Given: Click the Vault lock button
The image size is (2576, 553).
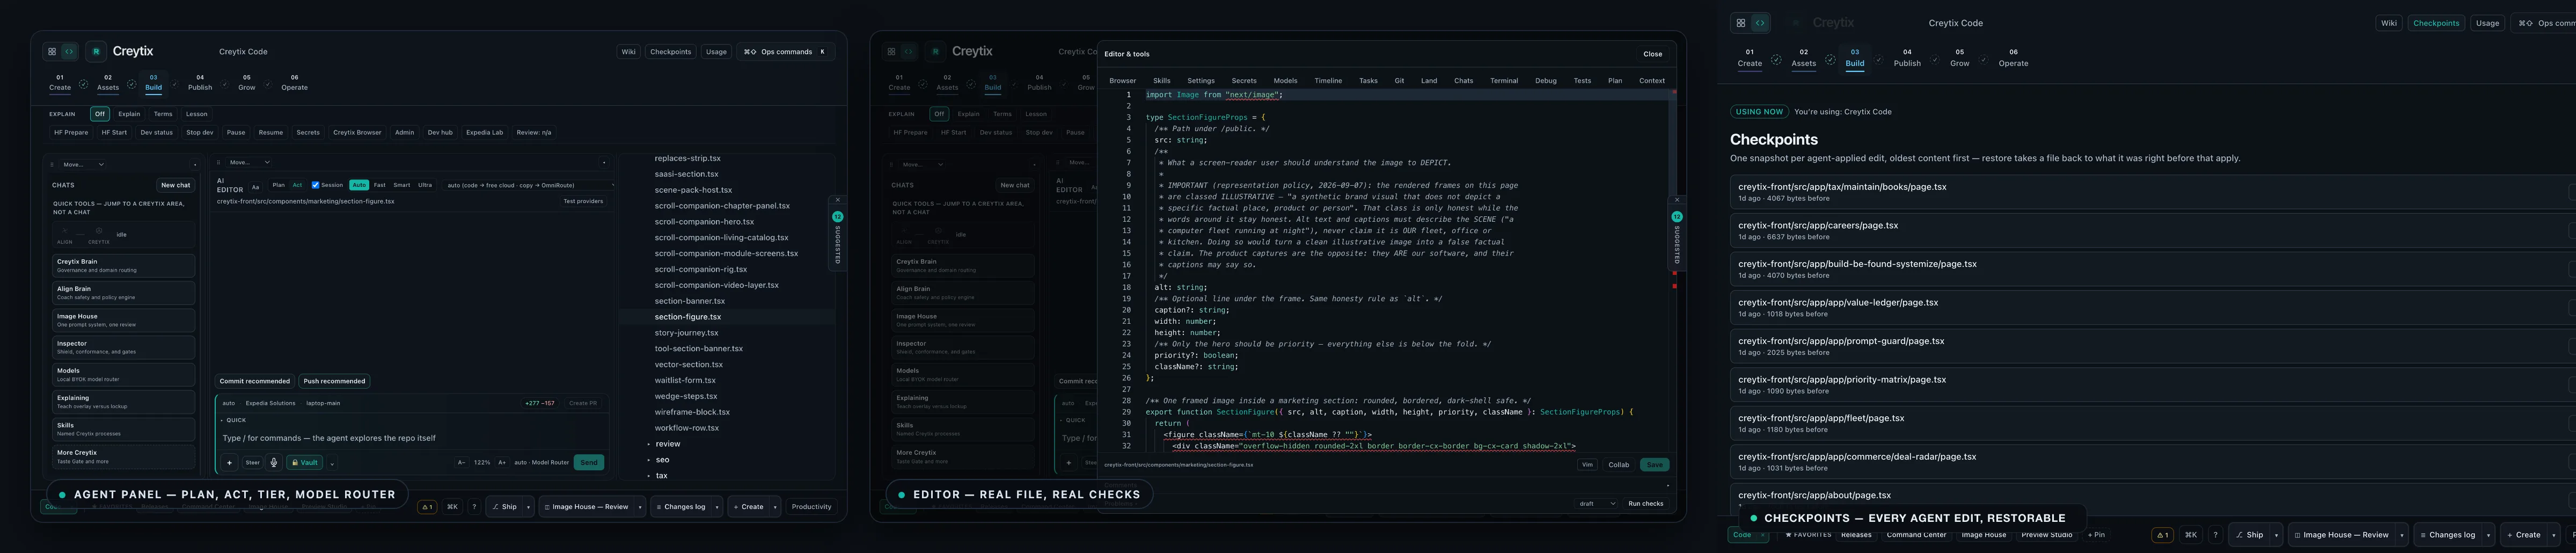Looking at the screenshot, I should [305, 462].
